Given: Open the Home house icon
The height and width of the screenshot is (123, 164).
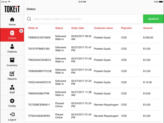Looking at the screenshot, I should [x=12, y=19].
